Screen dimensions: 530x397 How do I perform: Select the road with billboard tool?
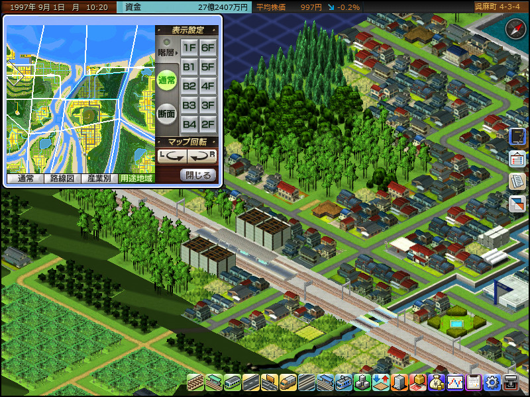pyautogui.click(x=270, y=382)
